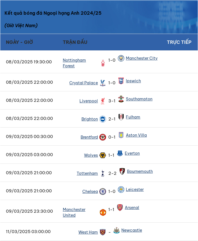Click the Manchester United club crest
Viewport: 198px width, 241px height.
coord(103,212)
